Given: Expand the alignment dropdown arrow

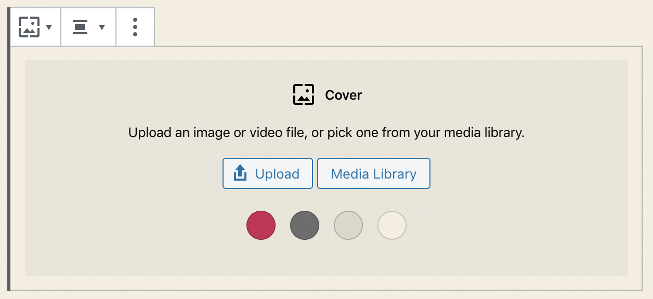Looking at the screenshot, I should click(x=102, y=27).
